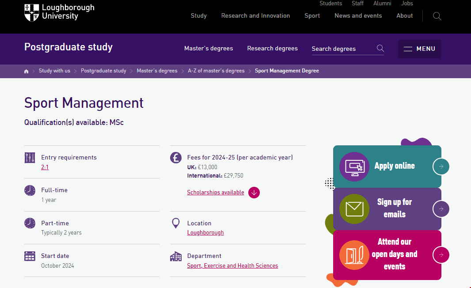This screenshot has width=471, height=288.
Task: Select the Master's degrees tab
Action: 209,49
